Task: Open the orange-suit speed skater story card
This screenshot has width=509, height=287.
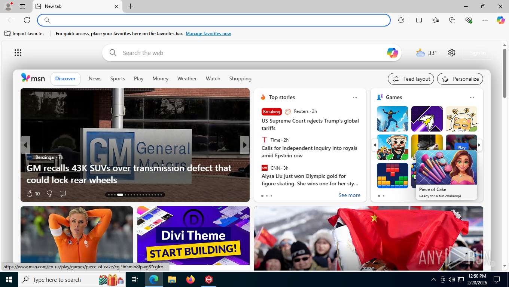Action: pyautogui.click(x=77, y=238)
